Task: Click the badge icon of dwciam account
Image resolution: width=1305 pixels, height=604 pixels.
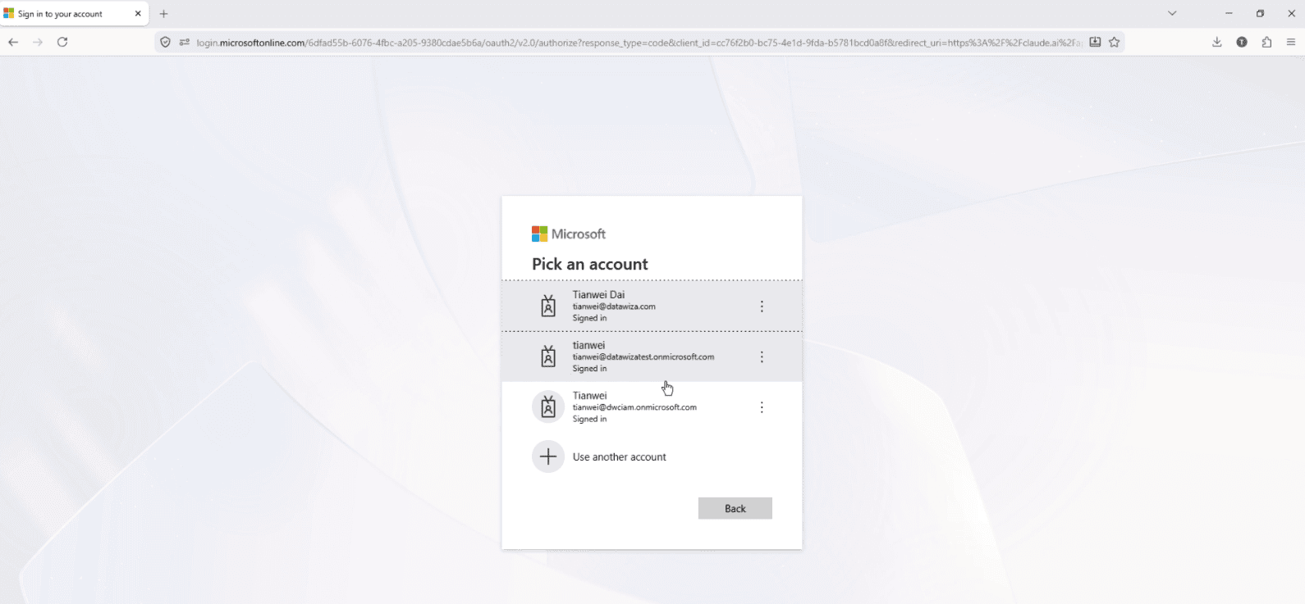Action: click(548, 407)
